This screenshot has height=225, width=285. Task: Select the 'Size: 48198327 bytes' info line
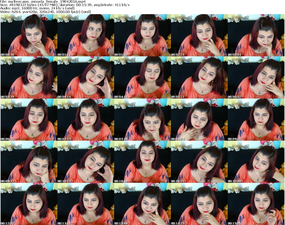65,5
